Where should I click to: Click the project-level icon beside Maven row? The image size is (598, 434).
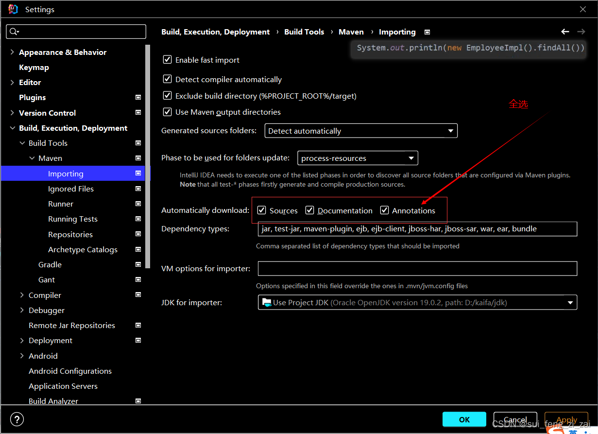138,158
